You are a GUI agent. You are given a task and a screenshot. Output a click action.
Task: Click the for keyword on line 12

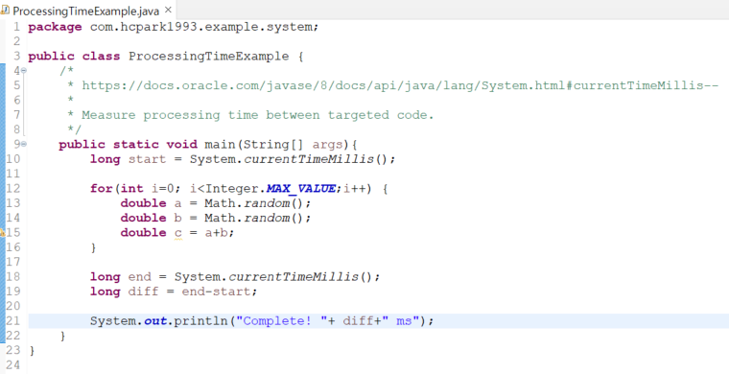pos(102,189)
